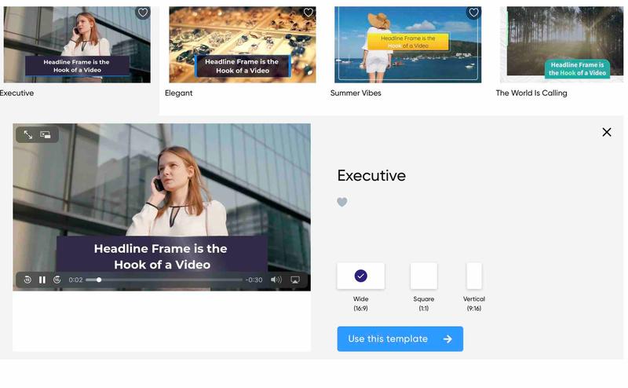
Task: Open the Elegant template thumbnail
Action: (x=243, y=45)
